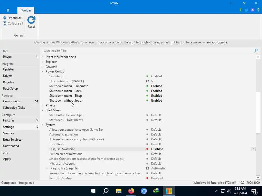The width and height of the screenshot is (262, 196).
Task: Launch Chromium browser from the taskbar
Action: (144, 191)
